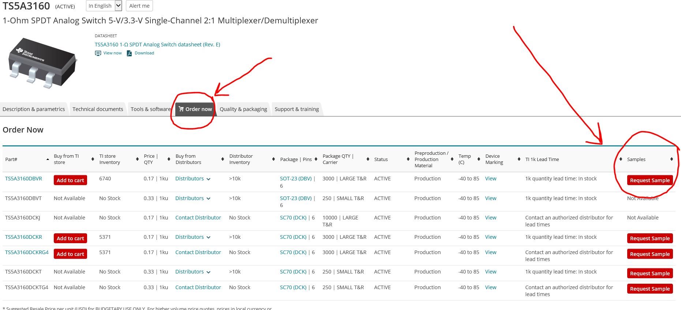The width and height of the screenshot is (681, 310).
Task: Open the TS5A3160DBVR part link
Action: (x=23, y=179)
